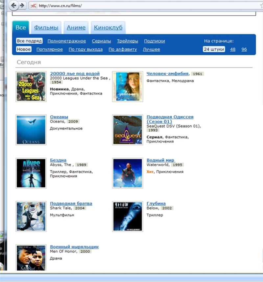Open the Океаны title link
263x282 pixels.
pos(59,117)
